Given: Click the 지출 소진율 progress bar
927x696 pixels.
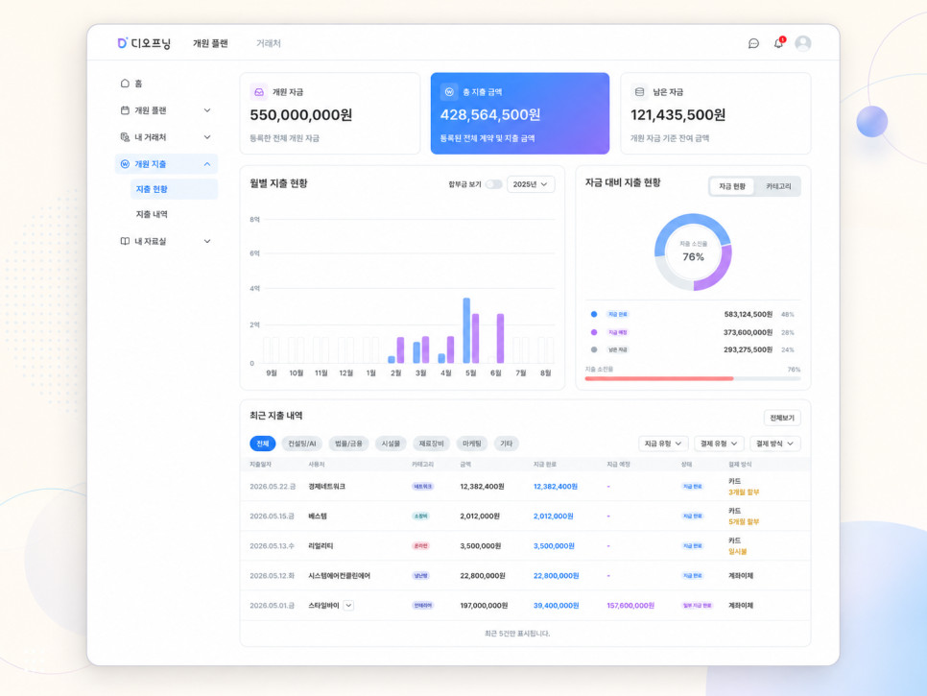Looking at the screenshot, I should point(692,378).
